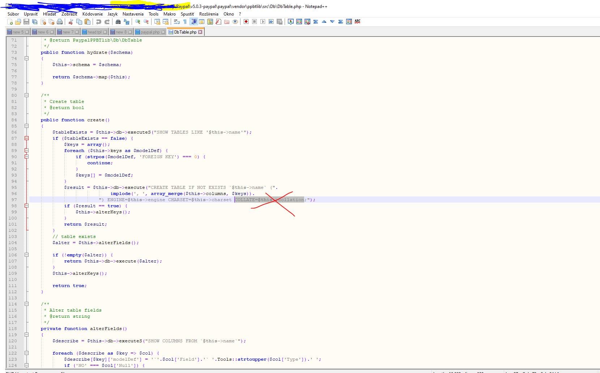Click the Open file folder icon

pos(18,22)
